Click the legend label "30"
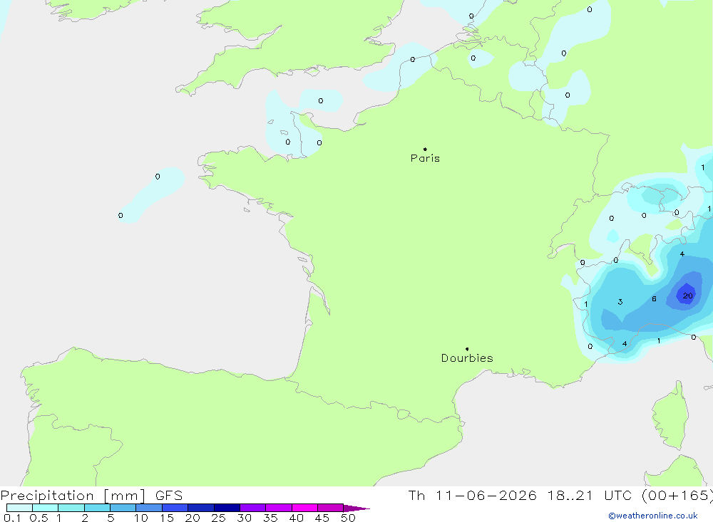Screen dimensions: 713x522 click(244, 518)
